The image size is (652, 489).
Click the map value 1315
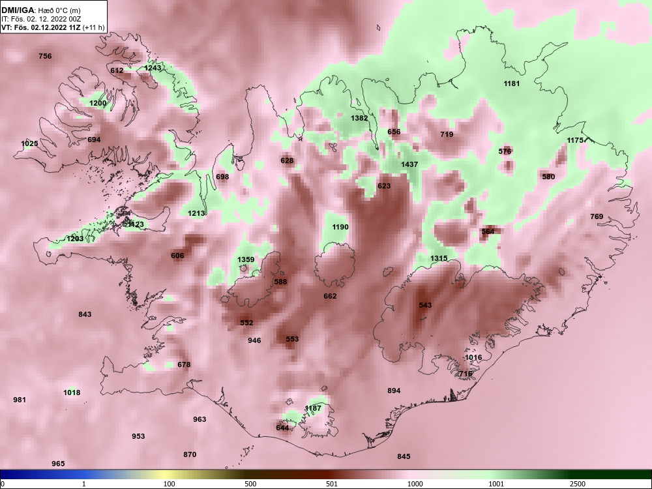click(x=439, y=258)
